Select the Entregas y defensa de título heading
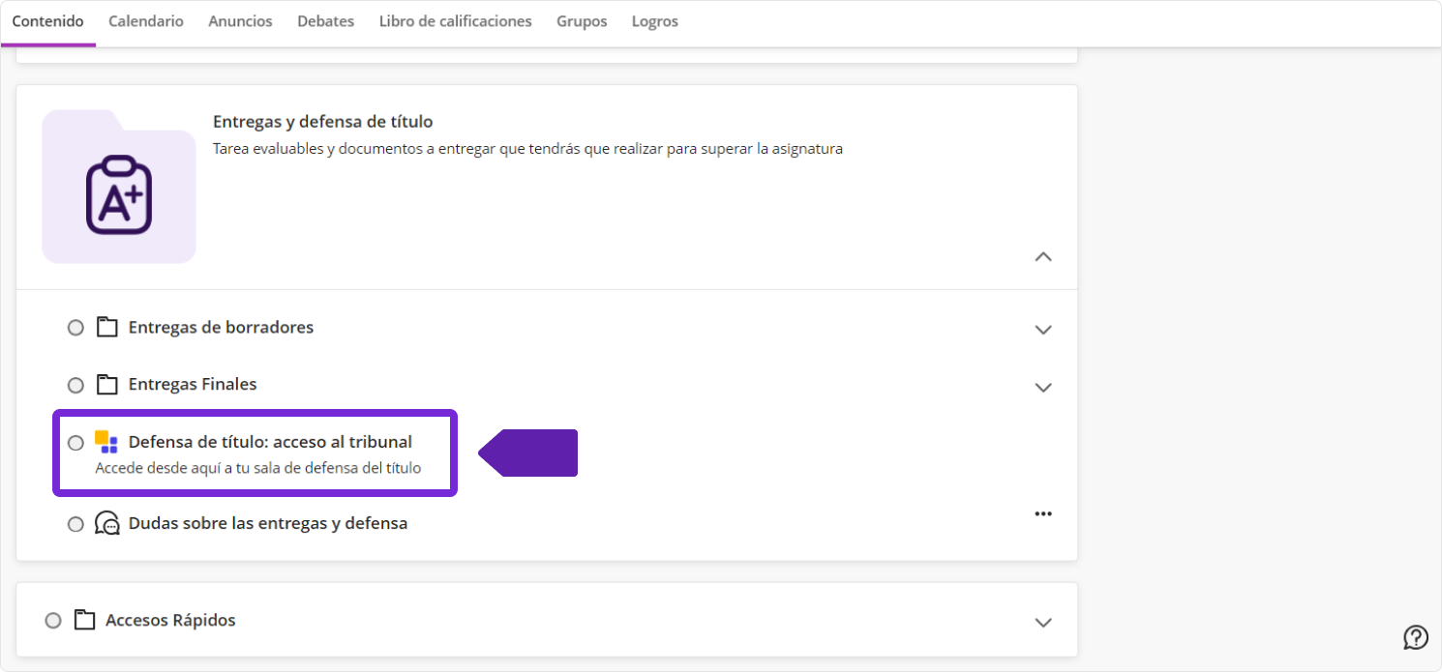1442x672 pixels. point(322,122)
